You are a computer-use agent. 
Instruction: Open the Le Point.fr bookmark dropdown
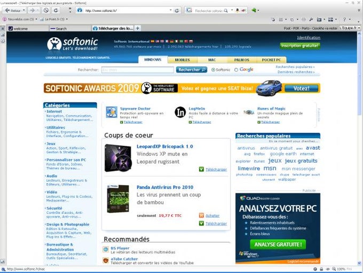point(67,19)
